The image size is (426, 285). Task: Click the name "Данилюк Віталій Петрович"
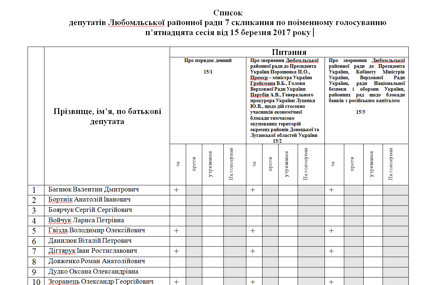click(x=90, y=241)
